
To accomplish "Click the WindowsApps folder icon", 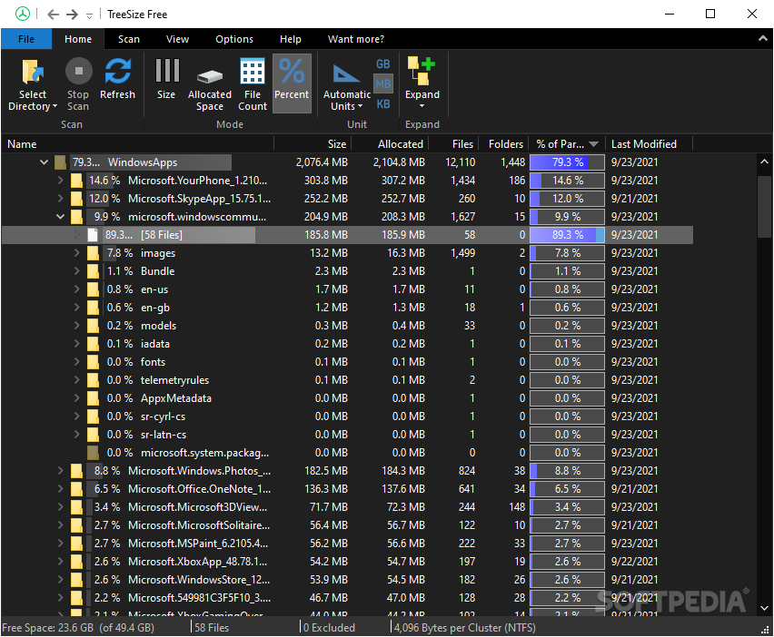I will pos(61,162).
